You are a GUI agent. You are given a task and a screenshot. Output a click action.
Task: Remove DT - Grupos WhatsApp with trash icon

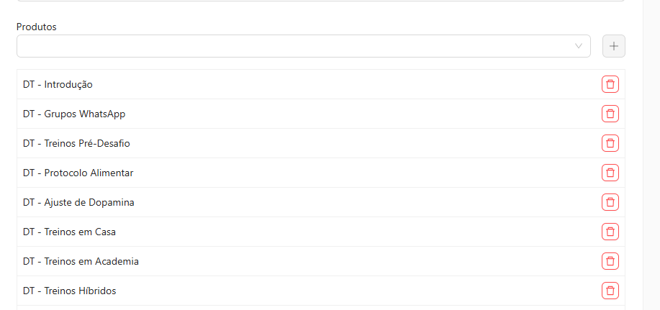pos(610,114)
